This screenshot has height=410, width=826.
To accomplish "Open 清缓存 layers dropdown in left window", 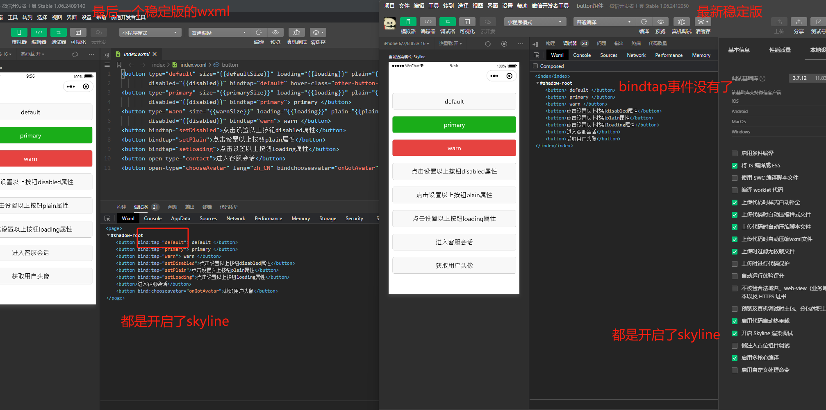I will coord(318,32).
